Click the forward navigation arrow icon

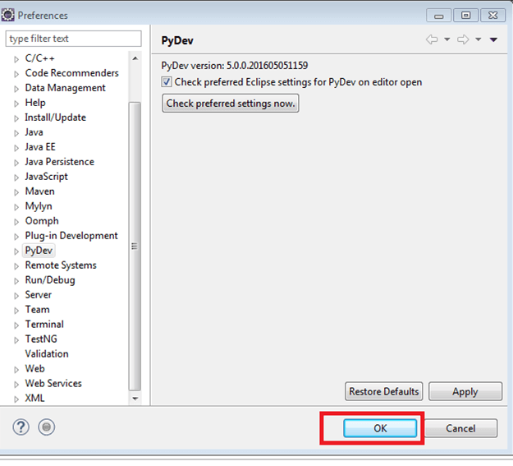[x=463, y=39]
